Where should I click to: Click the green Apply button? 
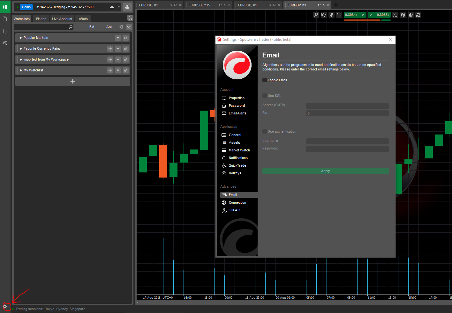[x=326, y=171]
